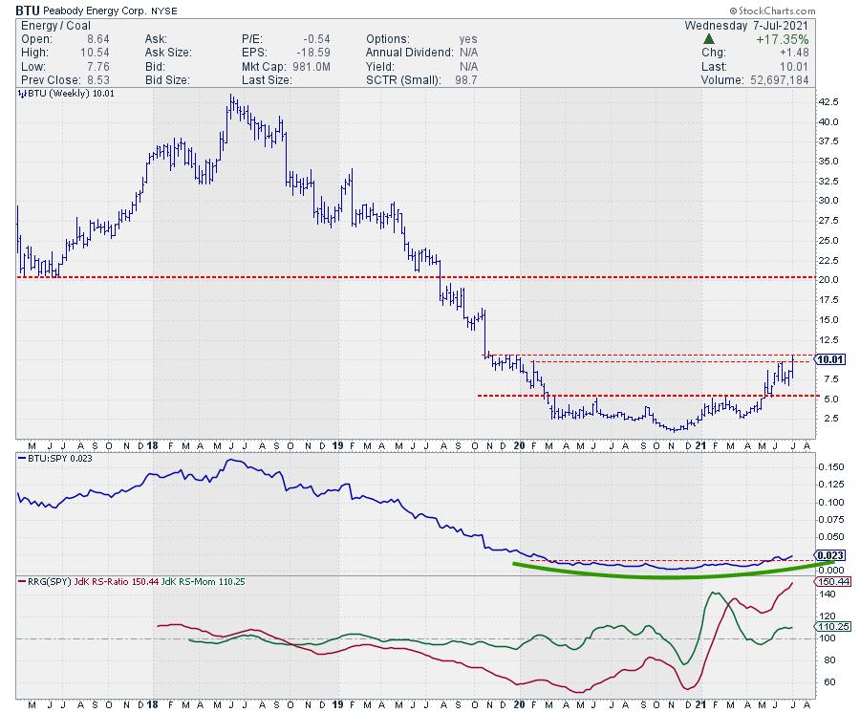Click the red dashed support line at 5.0
The image size is (860, 713).
[621, 395]
